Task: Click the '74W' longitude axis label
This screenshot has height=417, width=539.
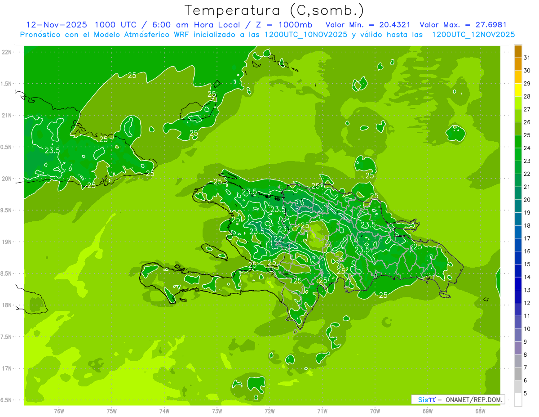Action: tap(164, 411)
